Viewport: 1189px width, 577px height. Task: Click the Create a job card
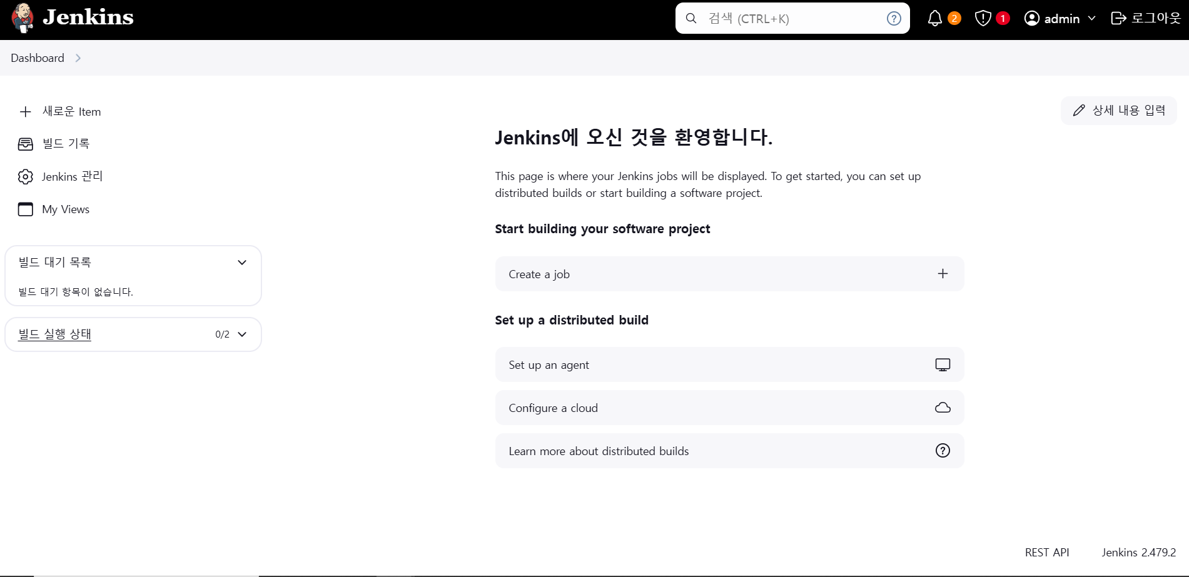(729, 274)
